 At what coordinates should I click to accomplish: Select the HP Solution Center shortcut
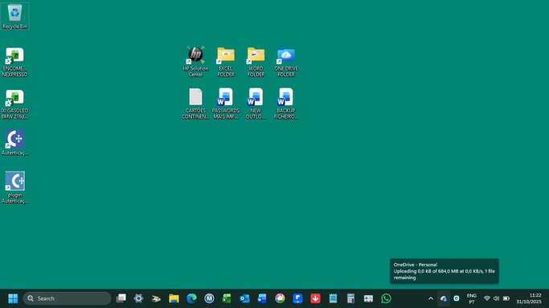pyautogui.click(x=195, y=62)
